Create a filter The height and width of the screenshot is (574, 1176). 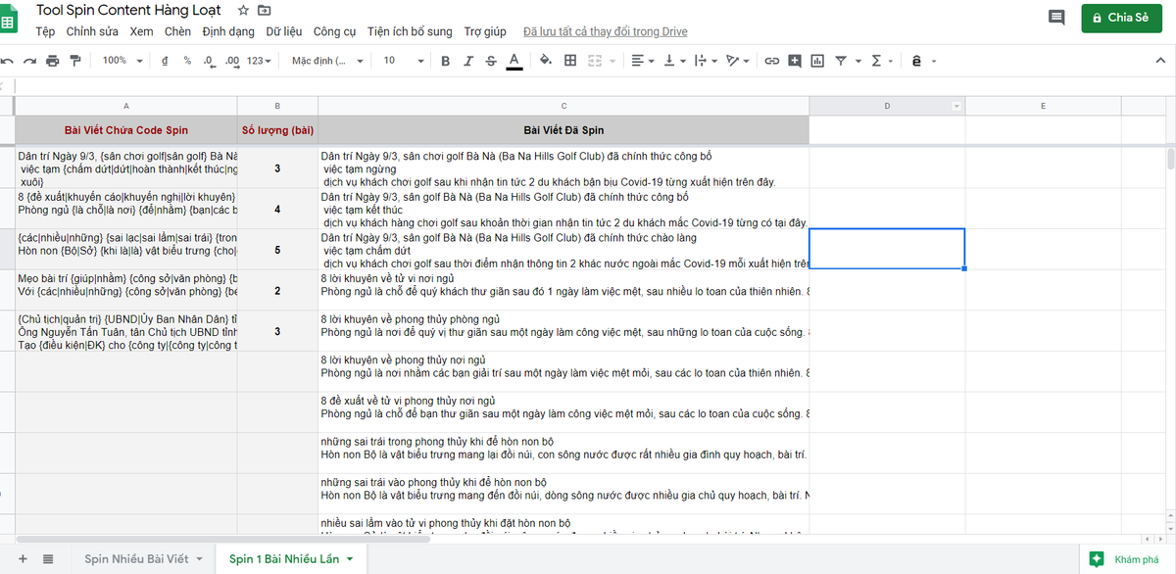point(841,61)
